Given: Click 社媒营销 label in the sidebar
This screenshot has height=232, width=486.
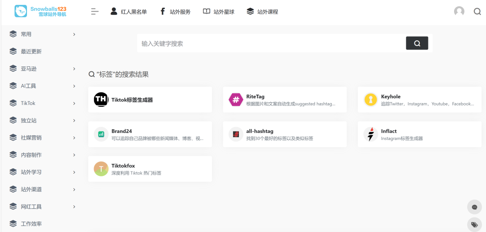Looking at the screenshot, I should click(31, 138).
